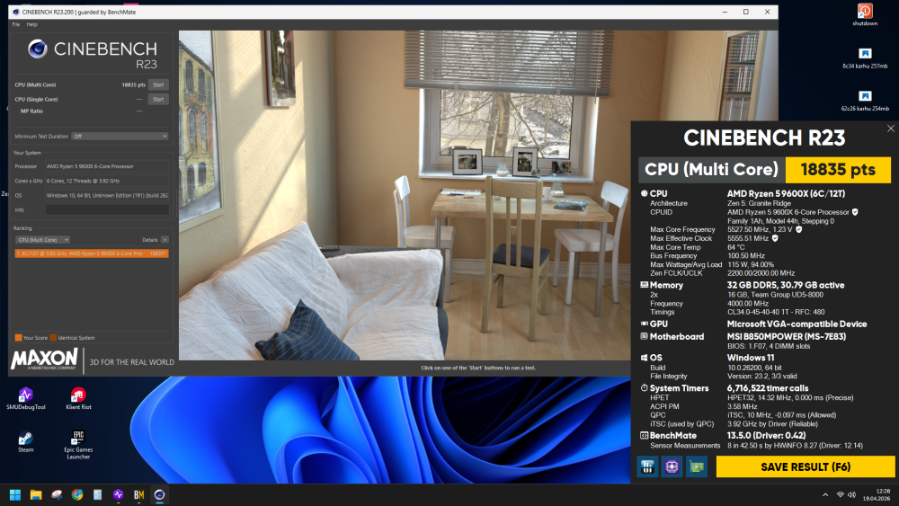Viewport: 899px width, 506px height.
Task: Open the purple SMUDebugTool taskbar icon
Action: tap(118, 494)
